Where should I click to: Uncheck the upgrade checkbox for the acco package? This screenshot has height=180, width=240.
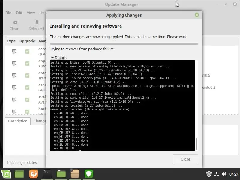pyautogui.click(x=27, y=52)
